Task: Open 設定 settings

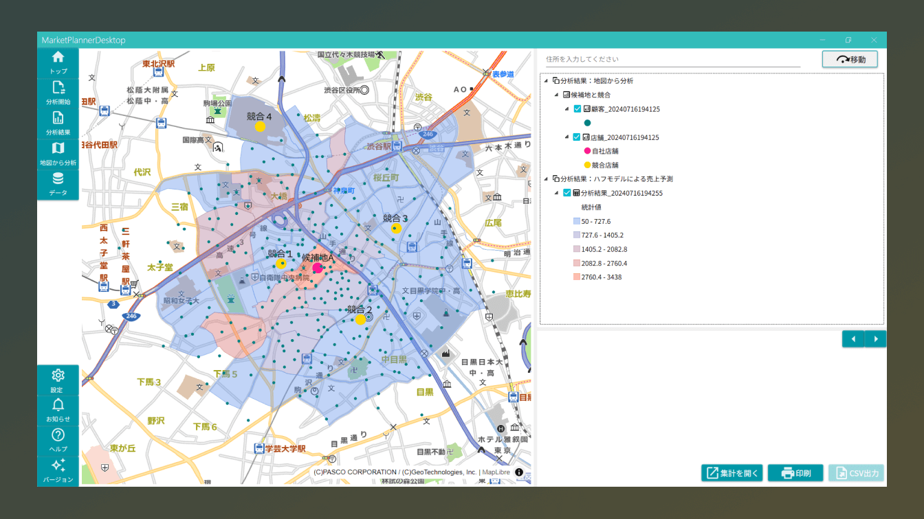Action: [58, 381]
